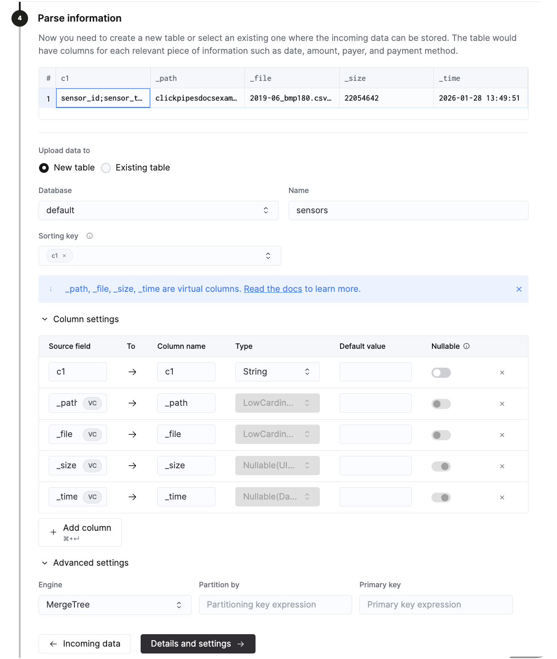Click the Sorting key info icon
Screen dimensions: 557x659
(90, 236)
